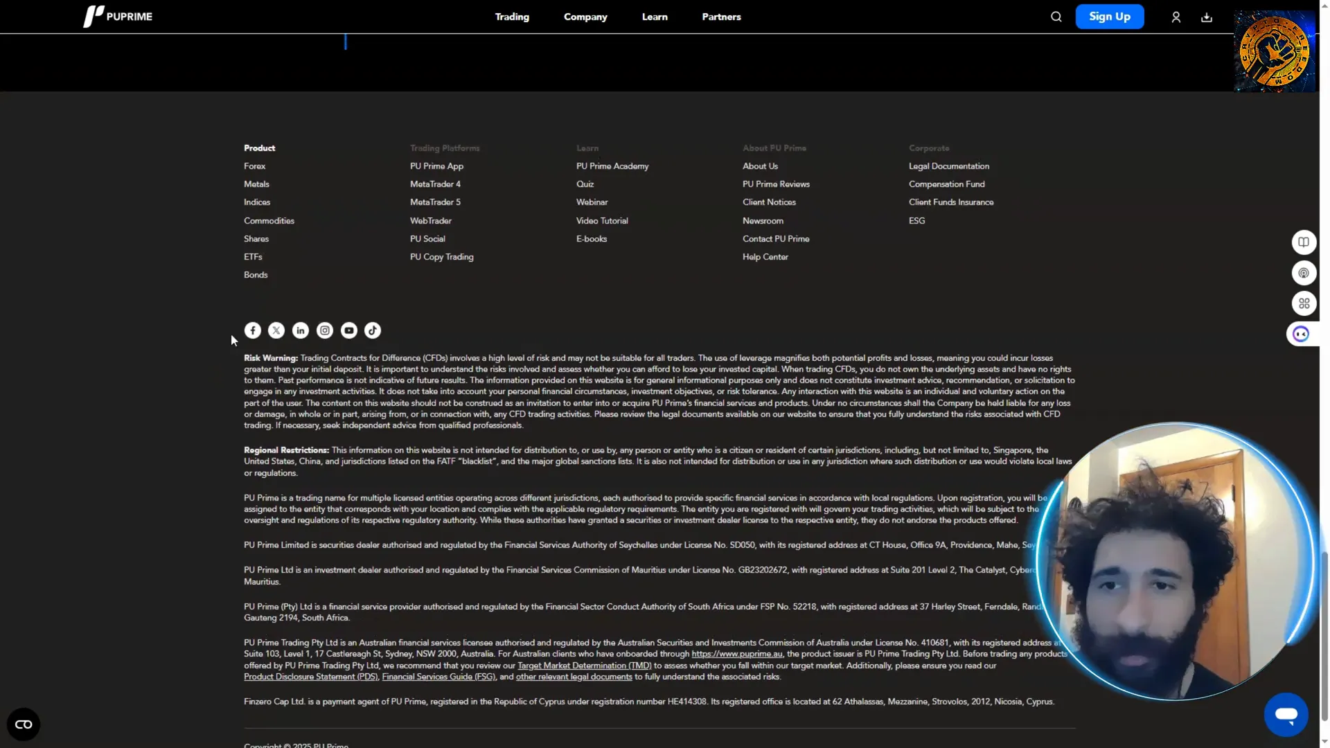Open the PU Copy Trading link
This screenshot has height=748, width=1330.
pyautogui.click(x=442, y=257)
